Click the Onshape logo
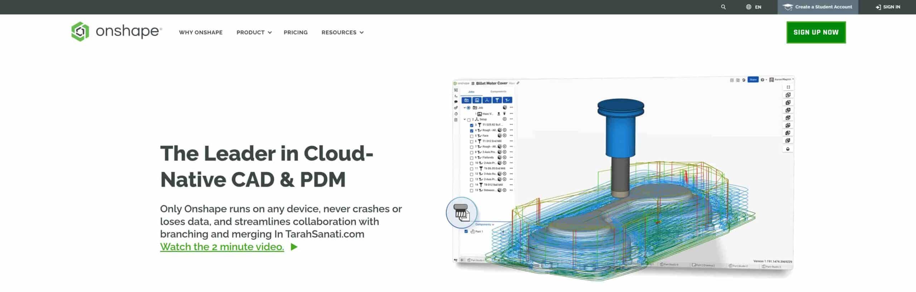 click(x=117, y=32)
